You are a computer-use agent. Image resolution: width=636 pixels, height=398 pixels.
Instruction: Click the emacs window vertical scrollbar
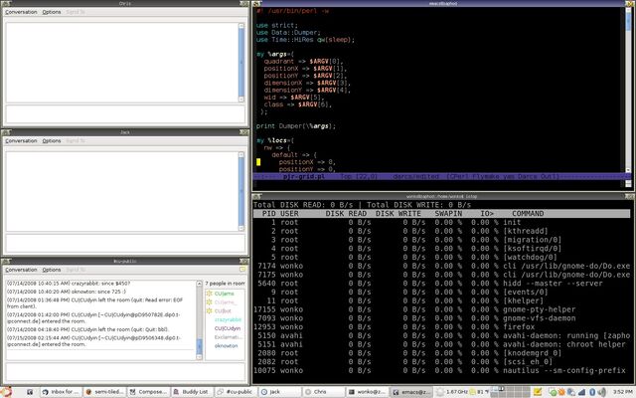628,90
